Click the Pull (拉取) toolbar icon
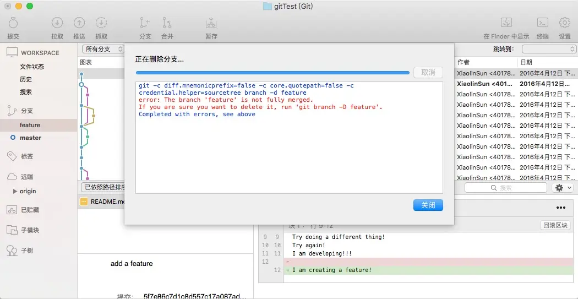The width and height of the screenshot is (578, 299). (57, 23)
